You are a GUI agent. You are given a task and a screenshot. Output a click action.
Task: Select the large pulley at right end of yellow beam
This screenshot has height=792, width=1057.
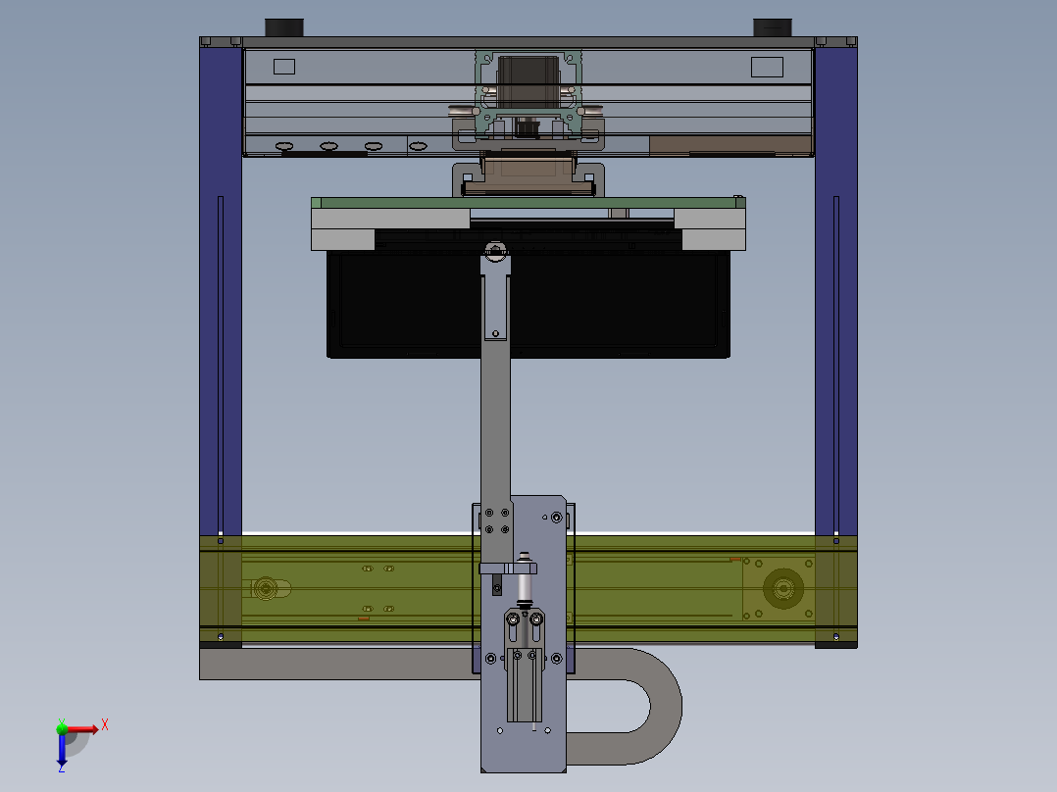pos(782,588)
